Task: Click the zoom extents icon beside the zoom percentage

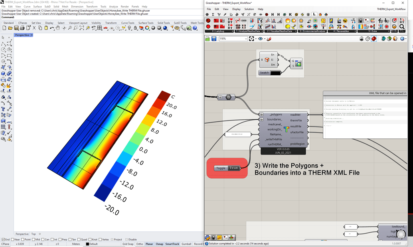Action: 252,39
